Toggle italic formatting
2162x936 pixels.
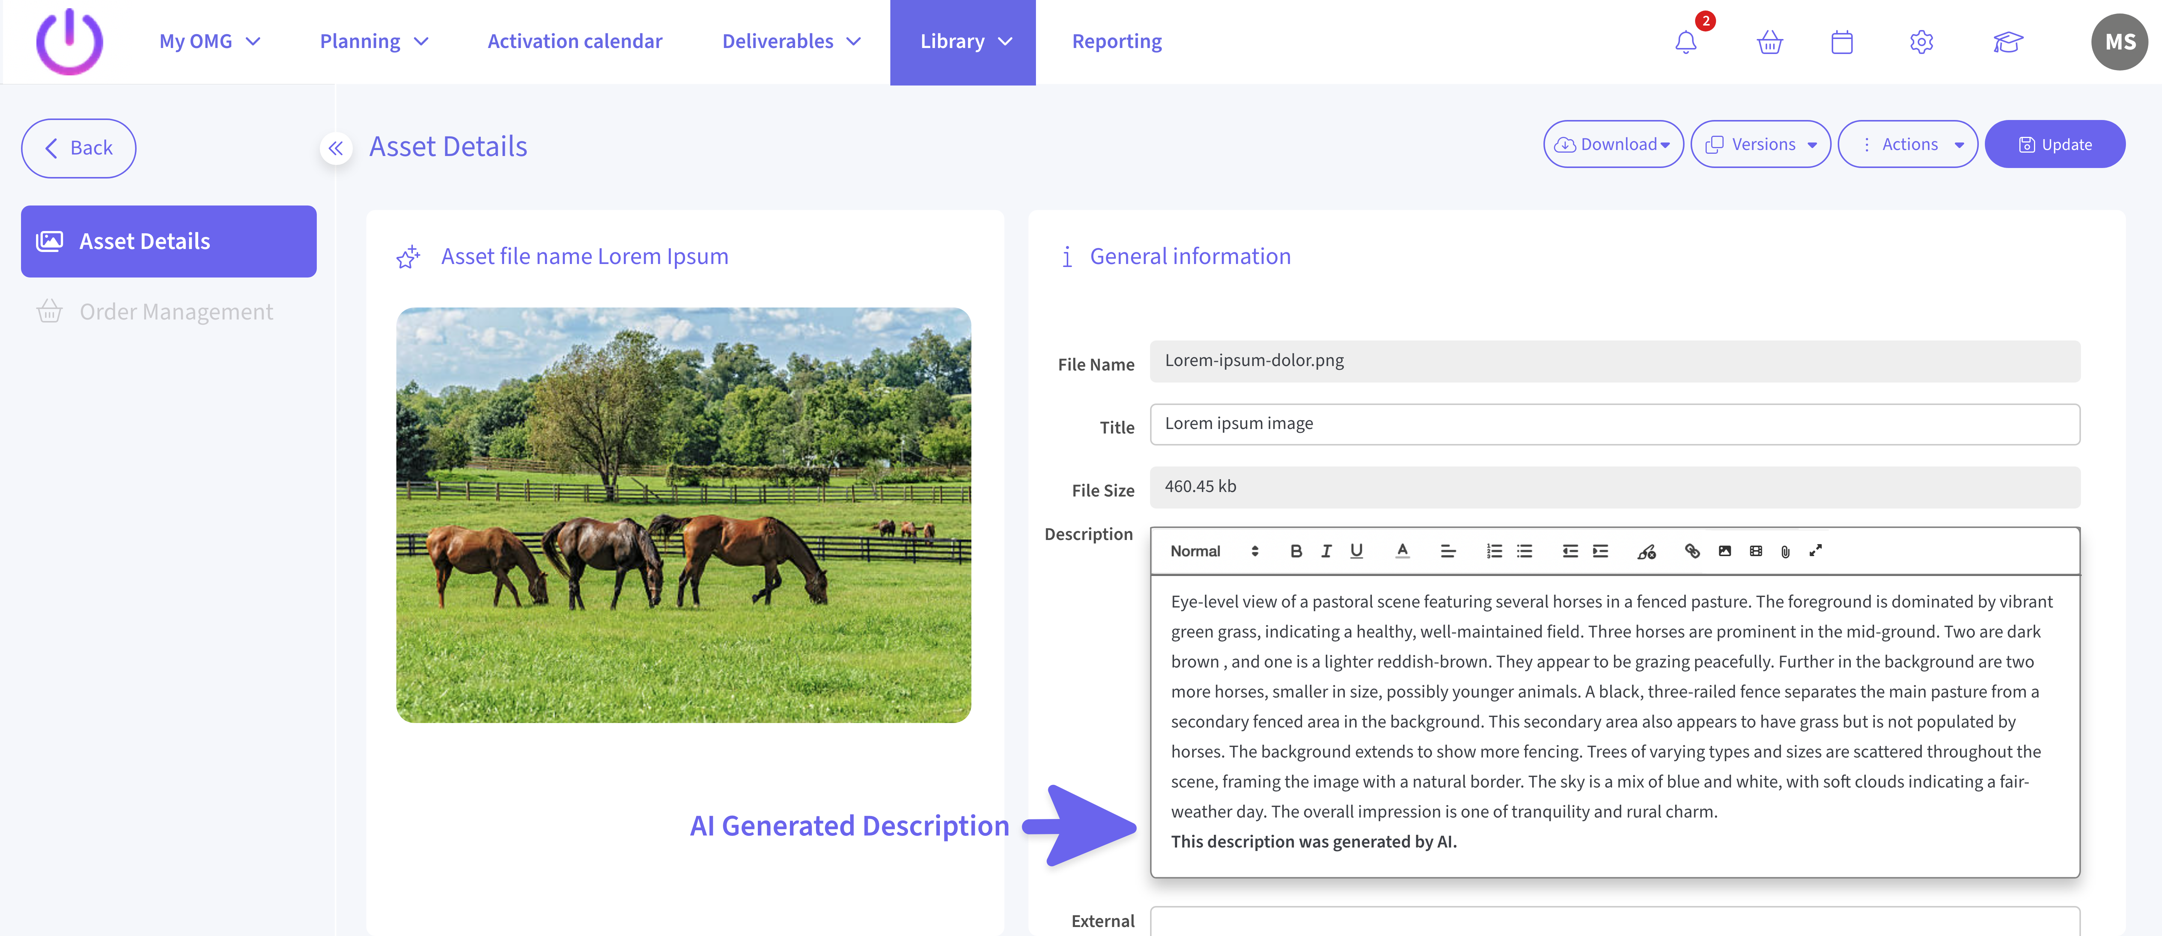click(1326, 551)
